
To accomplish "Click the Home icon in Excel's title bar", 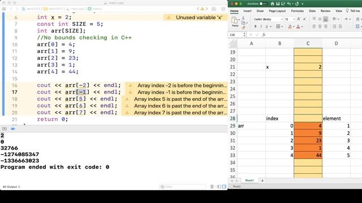I will coord(273,4).
